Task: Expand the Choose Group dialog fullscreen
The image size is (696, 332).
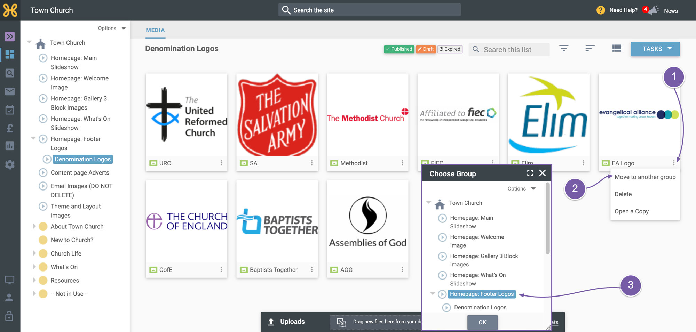Action: coord(530,173)
